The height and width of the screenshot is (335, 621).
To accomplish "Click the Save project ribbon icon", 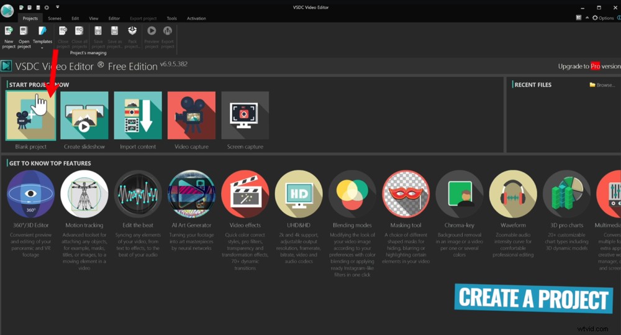I will tap(98, 31).
